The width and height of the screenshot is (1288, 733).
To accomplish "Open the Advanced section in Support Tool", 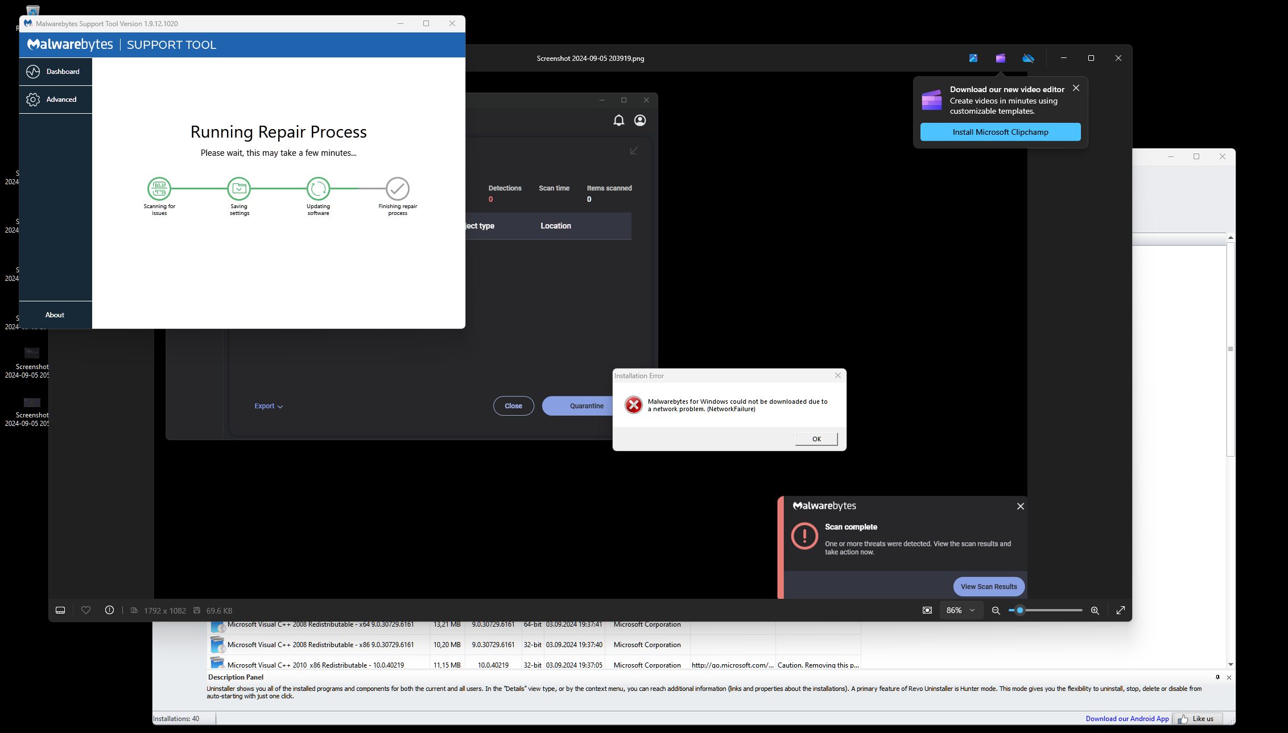I will pos(56,100).
